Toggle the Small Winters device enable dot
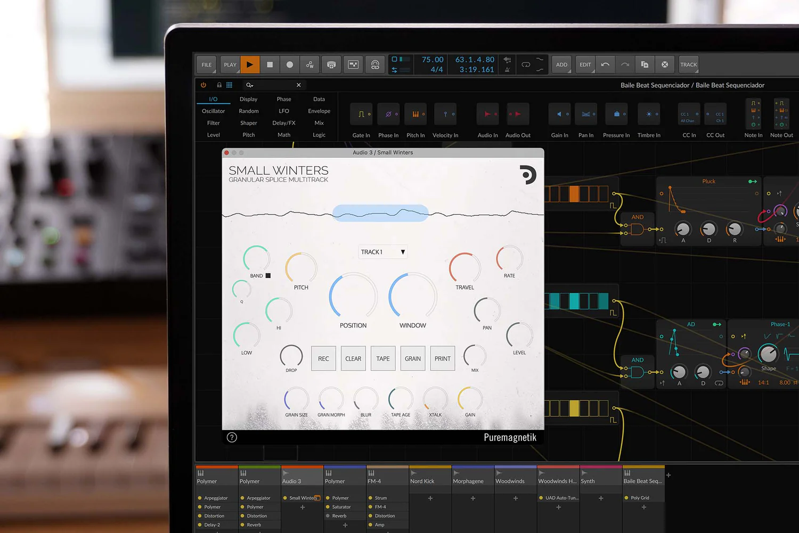This screenshot has height=533, width=799. 285,498
